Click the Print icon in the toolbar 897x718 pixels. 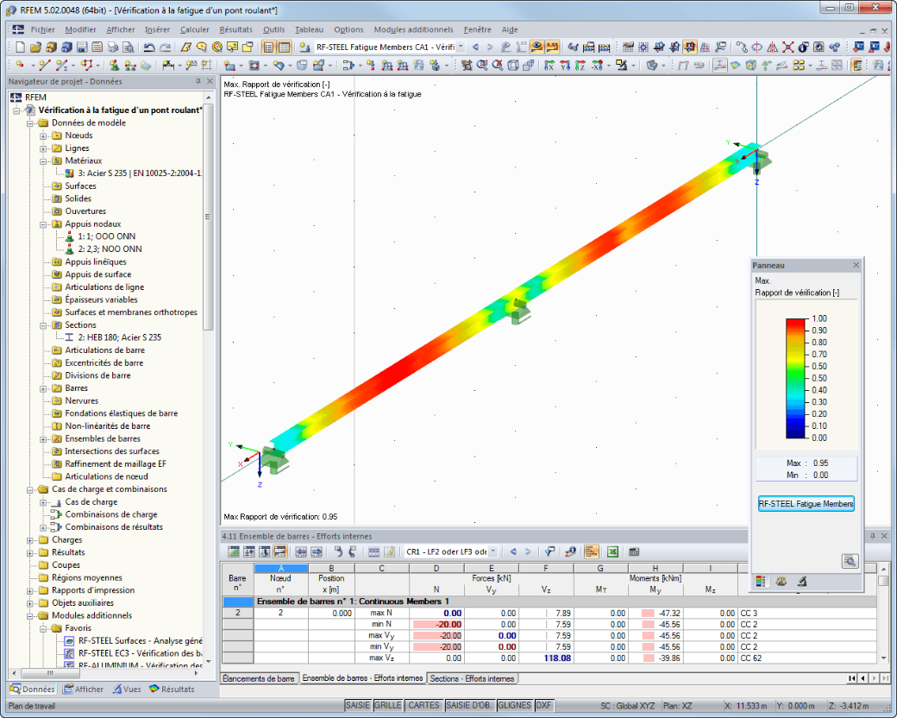[113, 47]
